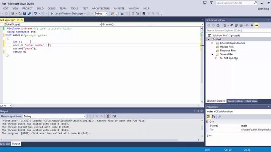Select Header Files folder
The image size is (271, 152).
click(227, 47)
